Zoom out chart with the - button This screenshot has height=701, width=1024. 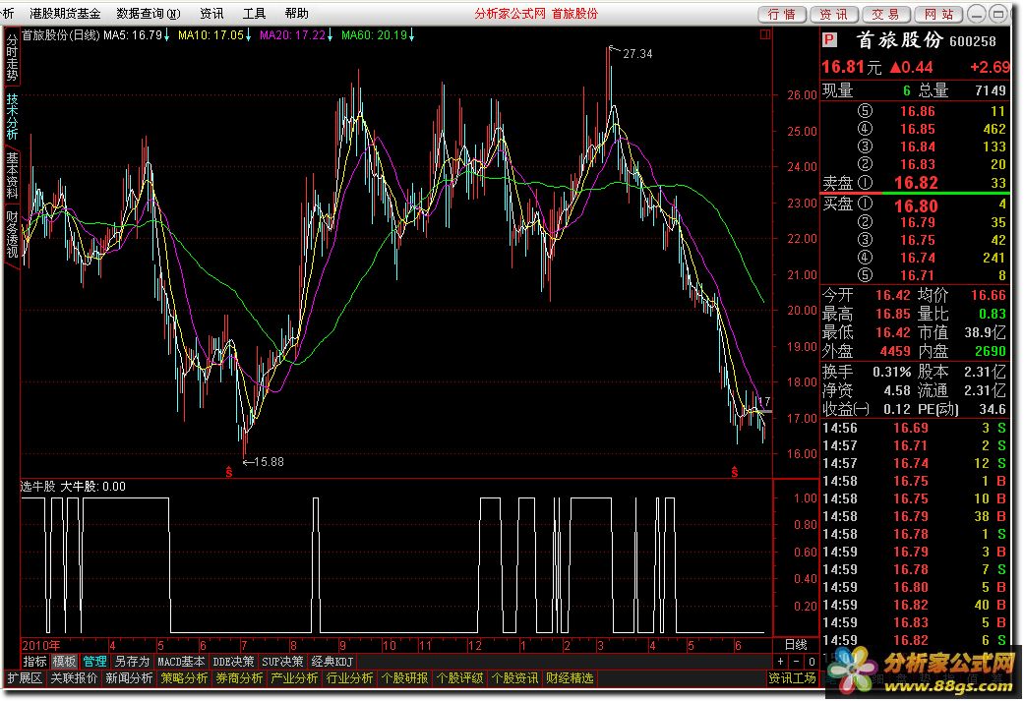pos(796,662)
